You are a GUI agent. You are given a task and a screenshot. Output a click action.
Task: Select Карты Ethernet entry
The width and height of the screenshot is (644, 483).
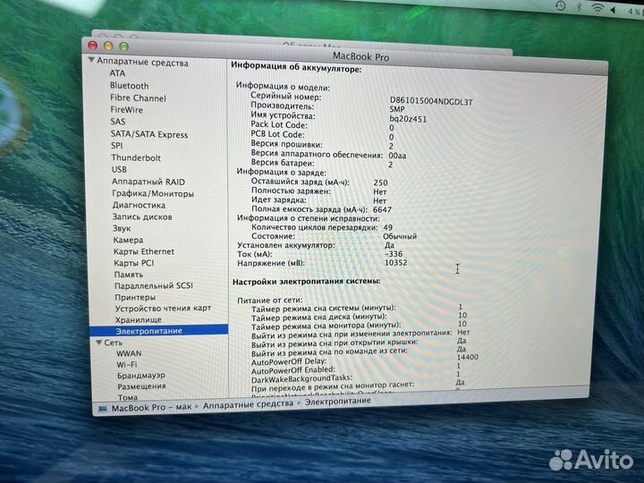(144, 251)
